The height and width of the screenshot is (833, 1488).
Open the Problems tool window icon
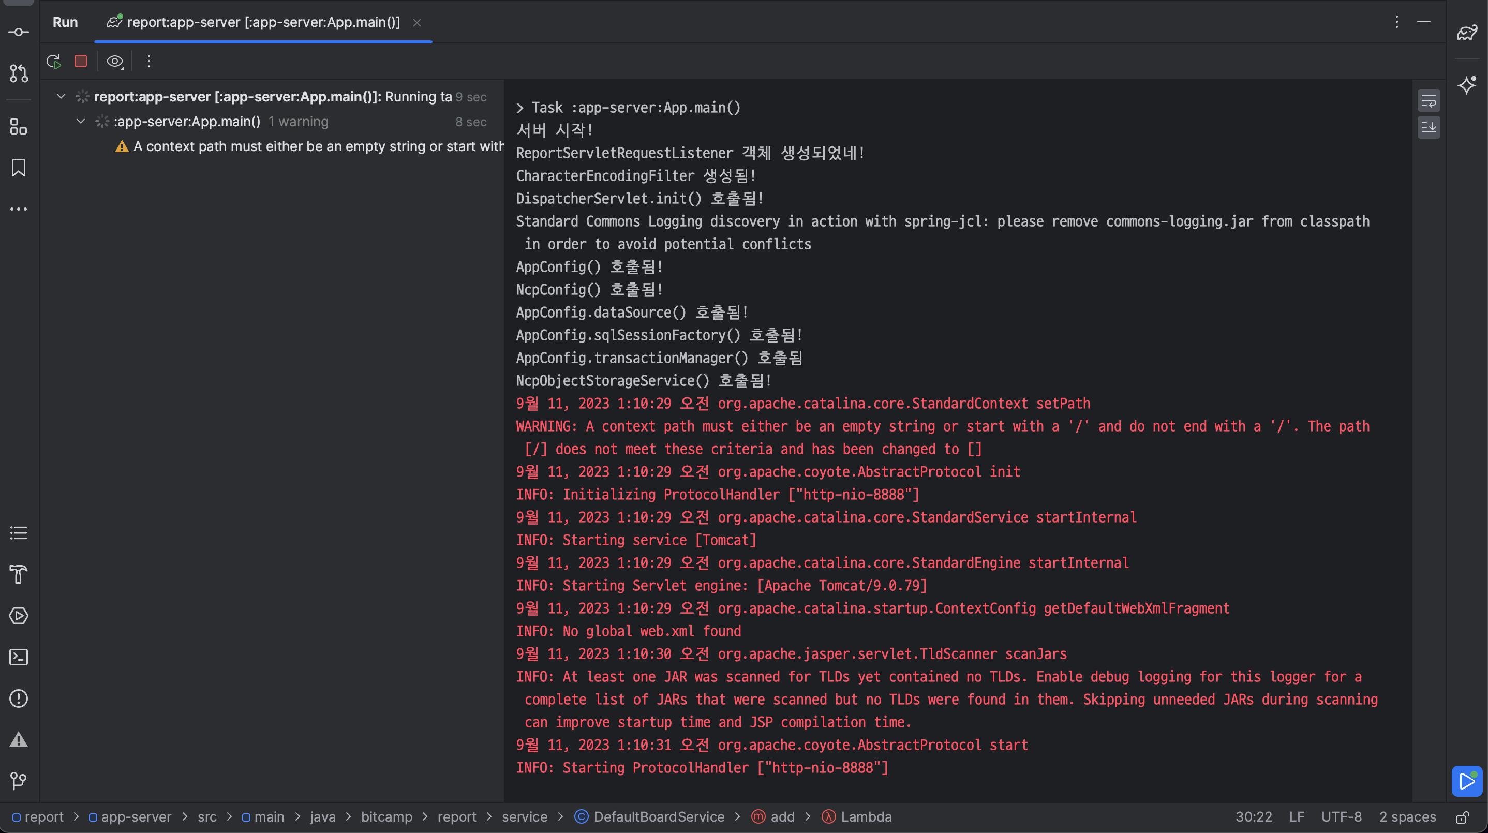tap(19, 698)
